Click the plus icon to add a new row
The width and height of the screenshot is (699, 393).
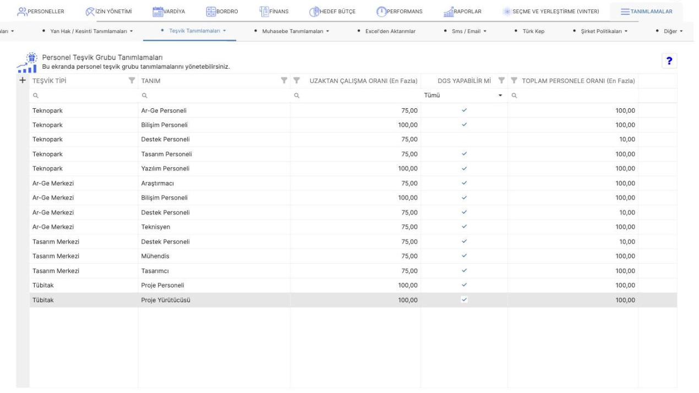coord(23,81)
